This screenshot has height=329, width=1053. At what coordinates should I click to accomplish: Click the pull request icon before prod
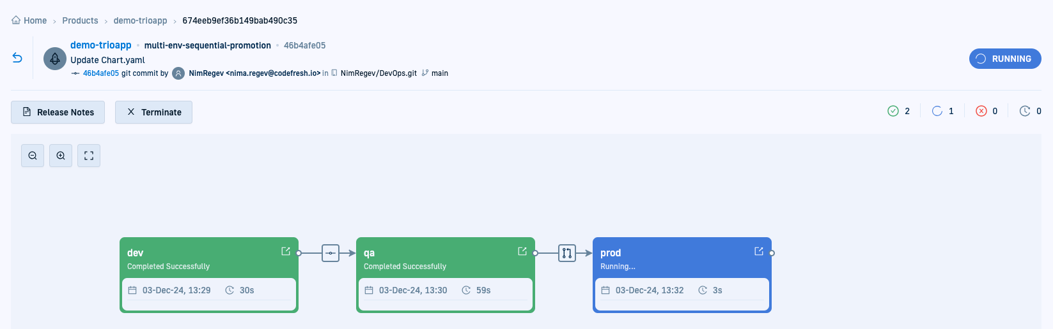pos(567,253)
